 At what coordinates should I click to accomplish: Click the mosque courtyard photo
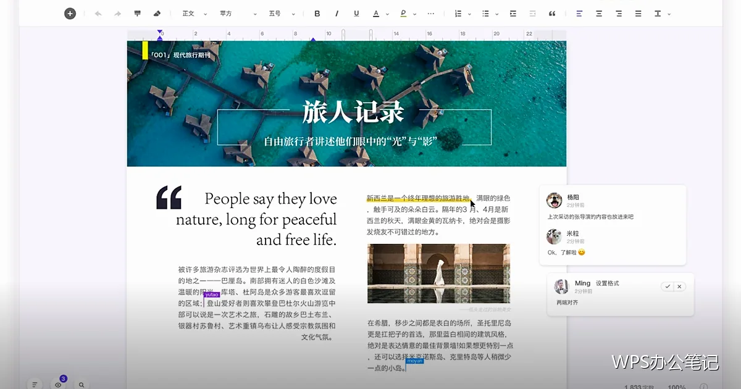438,273
